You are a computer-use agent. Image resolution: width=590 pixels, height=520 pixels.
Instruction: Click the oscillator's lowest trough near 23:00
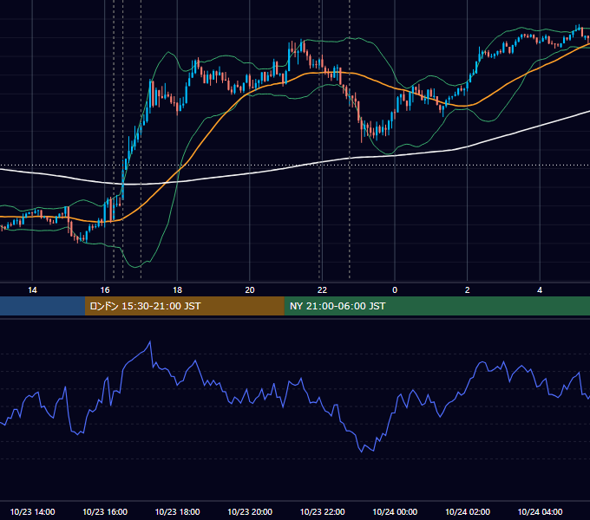point(362,452)
